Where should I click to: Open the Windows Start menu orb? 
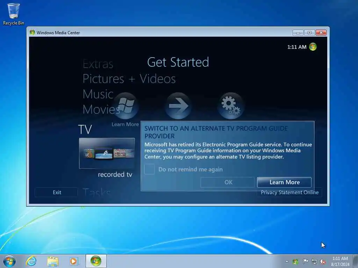click(9, 261)
